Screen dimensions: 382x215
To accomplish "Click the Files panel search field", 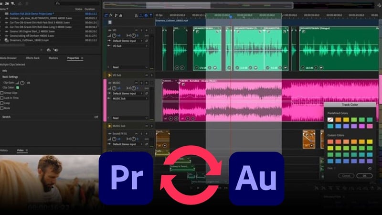I will (x=77, y=3).
